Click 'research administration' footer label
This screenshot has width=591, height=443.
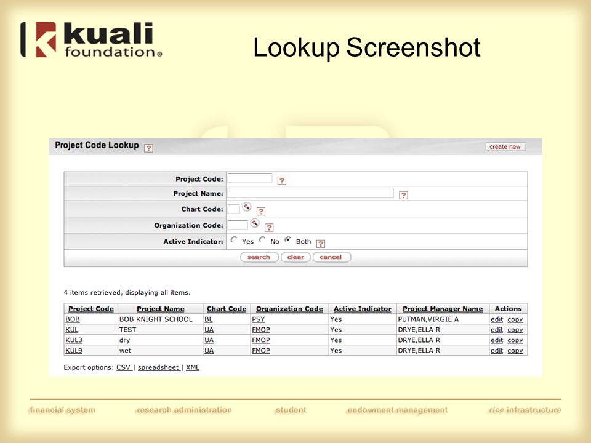tap(184, 410)
